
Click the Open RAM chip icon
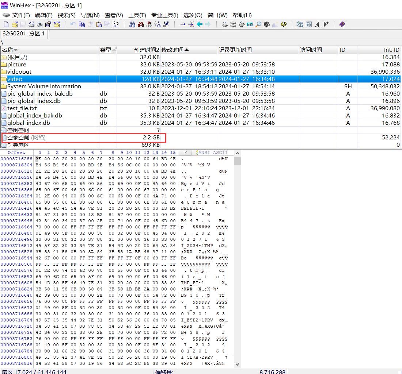point(242,24)
